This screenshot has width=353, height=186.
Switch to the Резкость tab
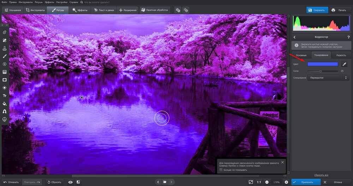point(341,55)
